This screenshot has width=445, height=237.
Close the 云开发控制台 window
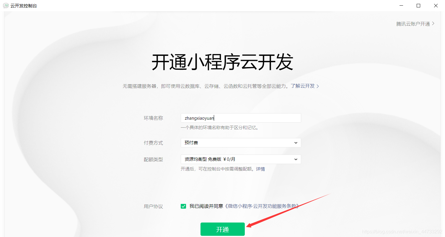point(436,6)
